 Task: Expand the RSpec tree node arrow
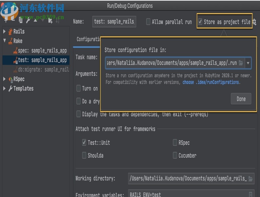tap(5, 79)
